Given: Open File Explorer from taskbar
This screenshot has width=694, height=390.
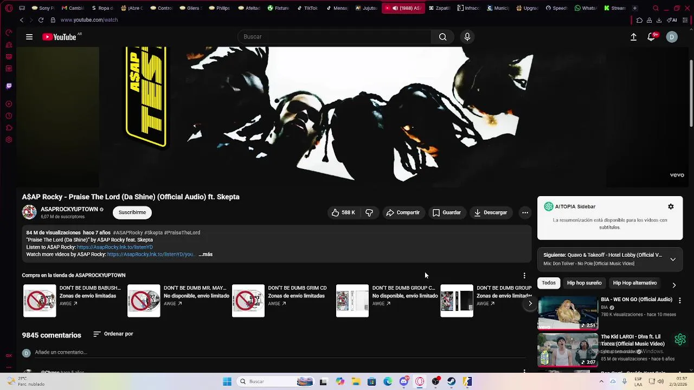Looking at the screenshot, I should pos(356,381).
